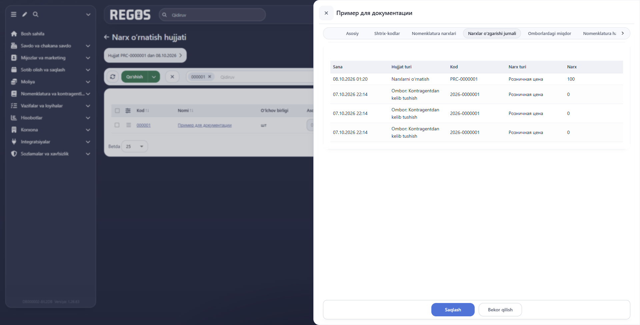Click the Vazifalar va loyihalar list icon
This screenshot has width=640, height=325.
coord(14,106)
